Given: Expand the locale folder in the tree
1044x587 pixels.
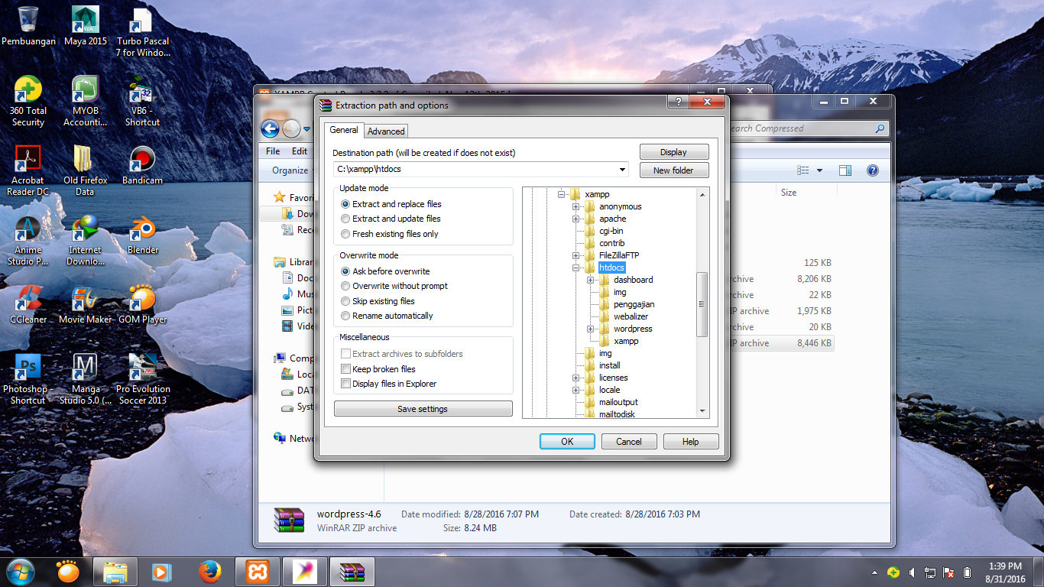Looking at the screenshot, I should click(x=576, y=390).
